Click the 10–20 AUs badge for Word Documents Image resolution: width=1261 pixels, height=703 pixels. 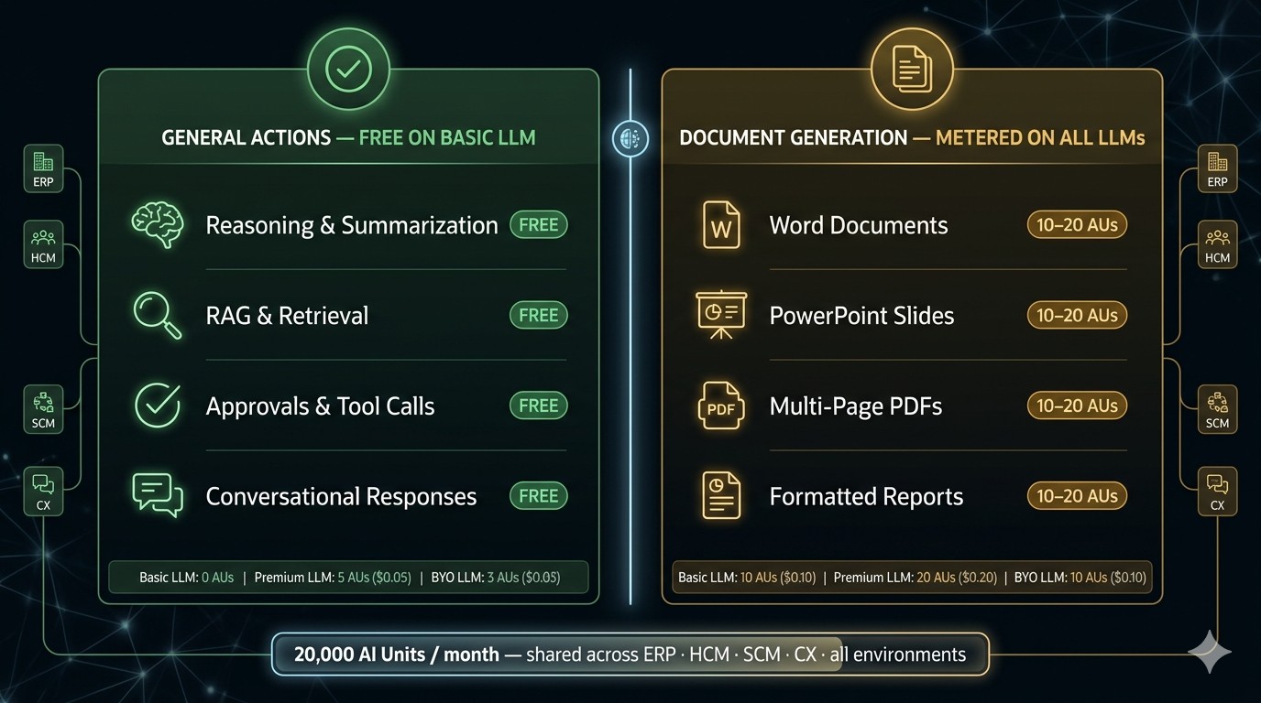(x=1077, y=225)
